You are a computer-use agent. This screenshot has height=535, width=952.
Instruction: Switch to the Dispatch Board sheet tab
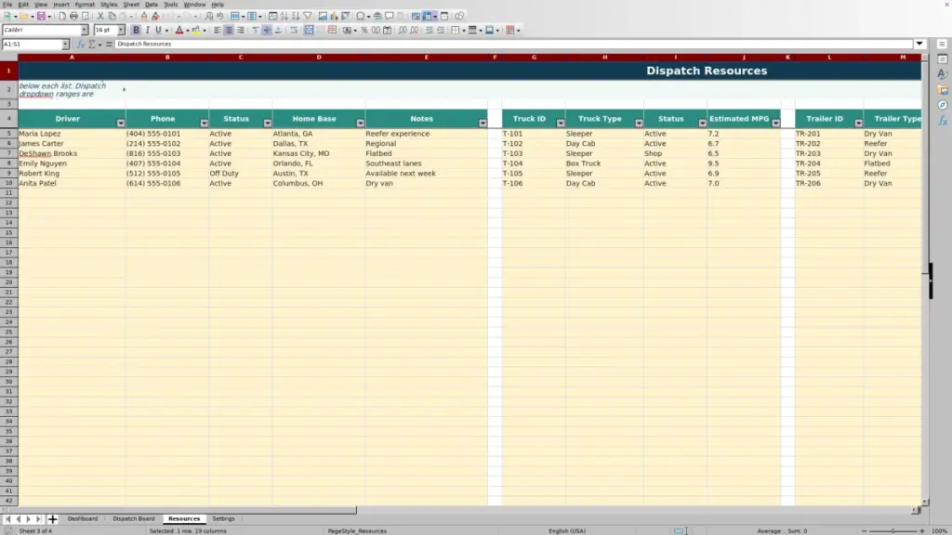(x=134, y=518)
